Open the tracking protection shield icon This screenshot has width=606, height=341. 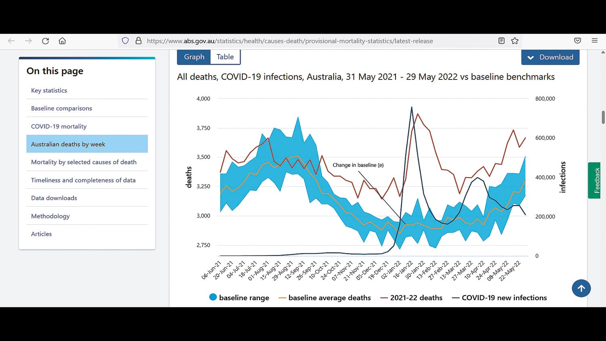(125, 41)
